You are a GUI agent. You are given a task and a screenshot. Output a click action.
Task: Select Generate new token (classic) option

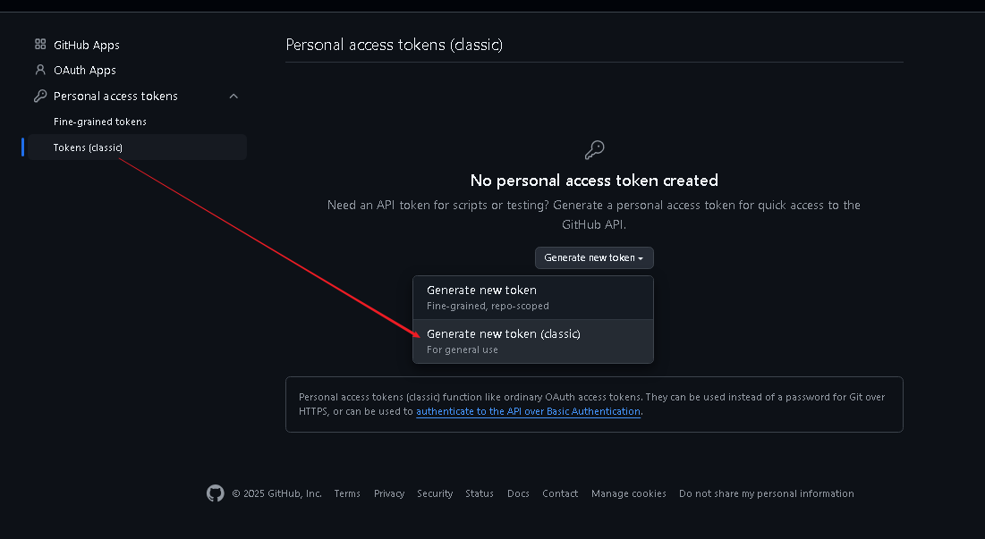pos(532,341)
